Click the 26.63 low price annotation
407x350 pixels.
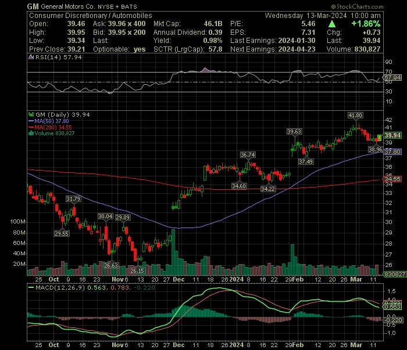pyautogui.click(x=111, y=265)
